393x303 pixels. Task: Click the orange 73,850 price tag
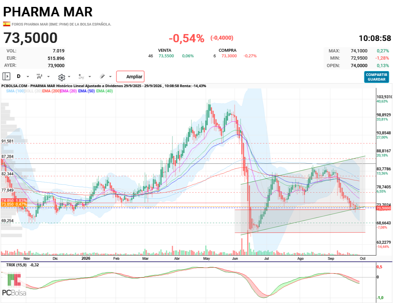coord(14,204)
